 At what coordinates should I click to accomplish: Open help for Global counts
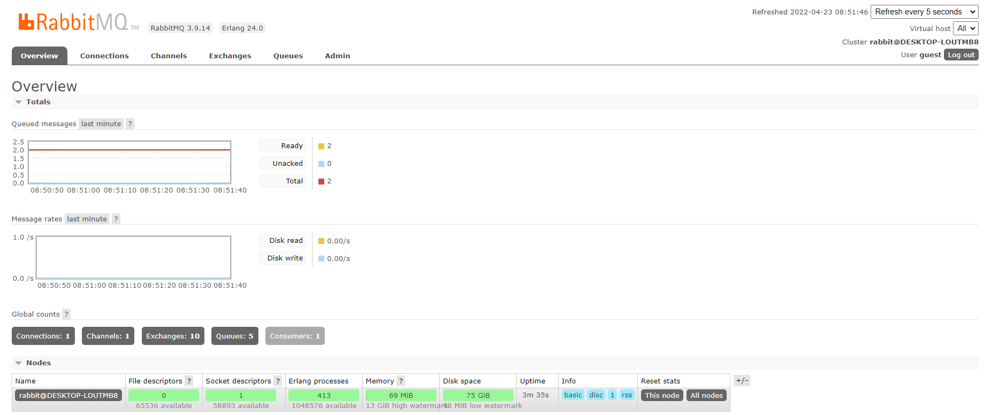(x=66, y=314)
